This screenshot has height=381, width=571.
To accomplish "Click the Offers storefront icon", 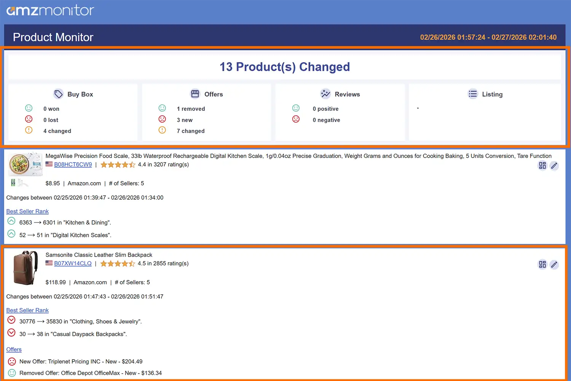I will [x=195, y=94].
